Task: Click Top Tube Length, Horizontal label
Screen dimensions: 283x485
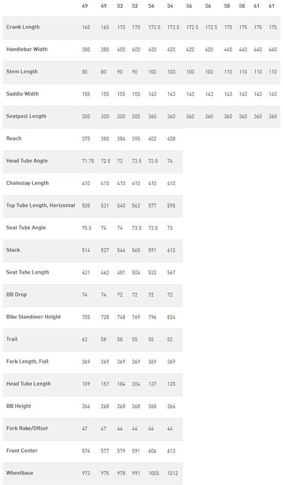Action: pos(41,205)
